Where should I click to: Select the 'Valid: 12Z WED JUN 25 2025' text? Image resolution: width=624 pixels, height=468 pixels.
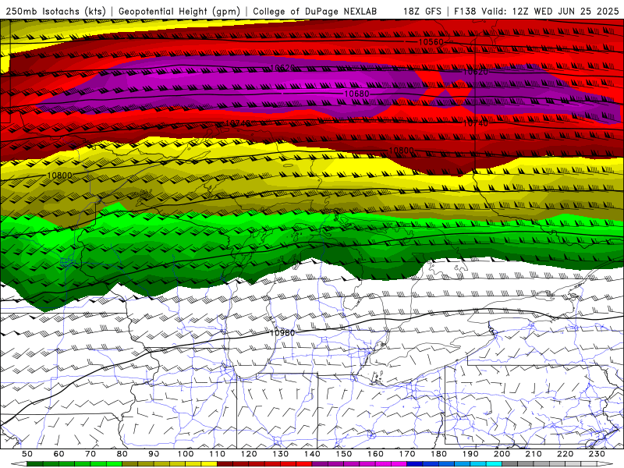point(550,12)
